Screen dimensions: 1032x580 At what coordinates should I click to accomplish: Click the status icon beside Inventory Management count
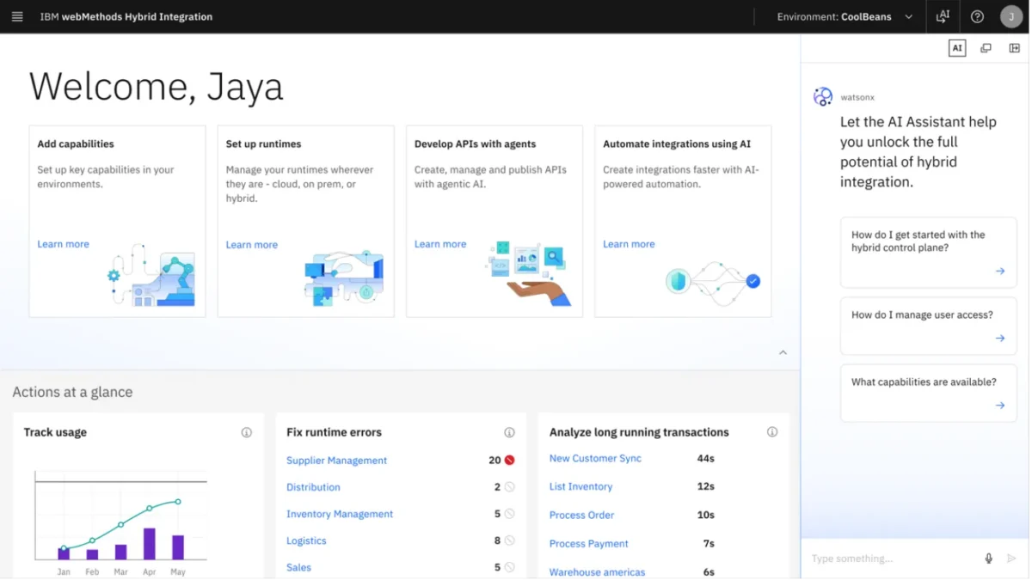[509, 514]
